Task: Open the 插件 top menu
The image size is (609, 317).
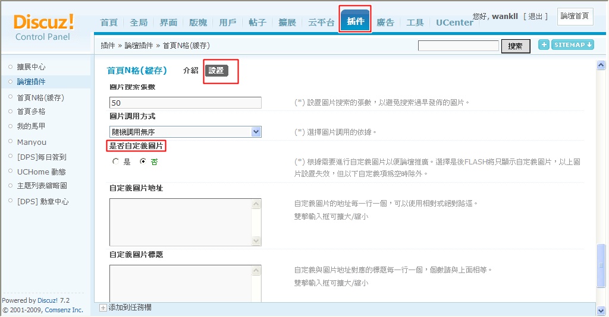Action: (355, 22)
